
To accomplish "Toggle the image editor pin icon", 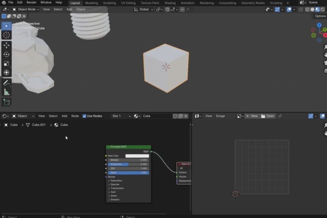I will (280, 116).
